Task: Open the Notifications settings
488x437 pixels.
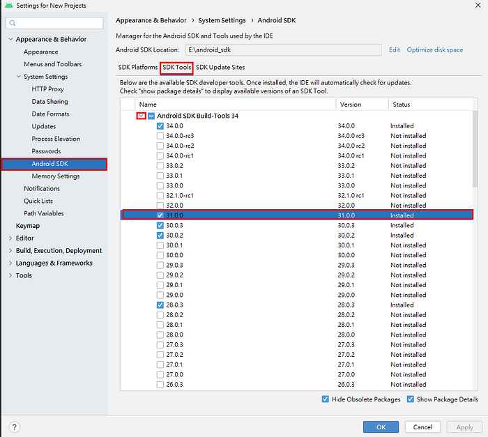Action: [x=42, y=189]
